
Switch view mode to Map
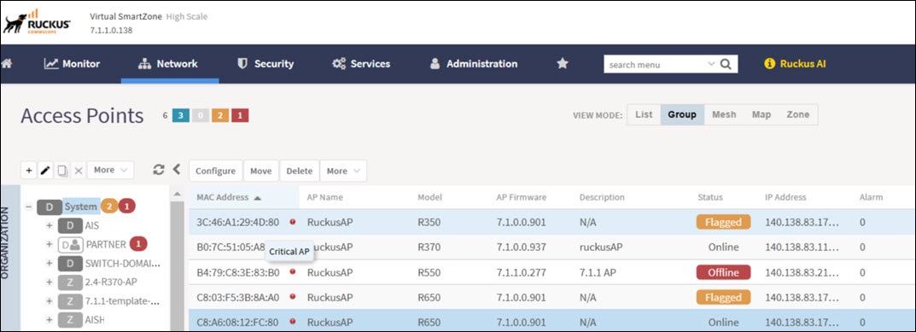[761, 114]
